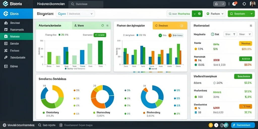Image resolution: width=258 pixels, height=129 pixels.
Task: Click the orange badge in the lower-right panel
Action: click(245, 107)
